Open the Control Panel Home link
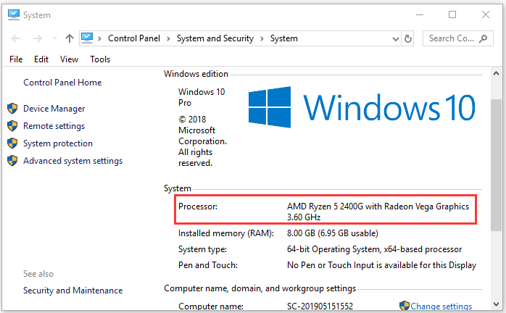506x313 pixels. [62, 83]
